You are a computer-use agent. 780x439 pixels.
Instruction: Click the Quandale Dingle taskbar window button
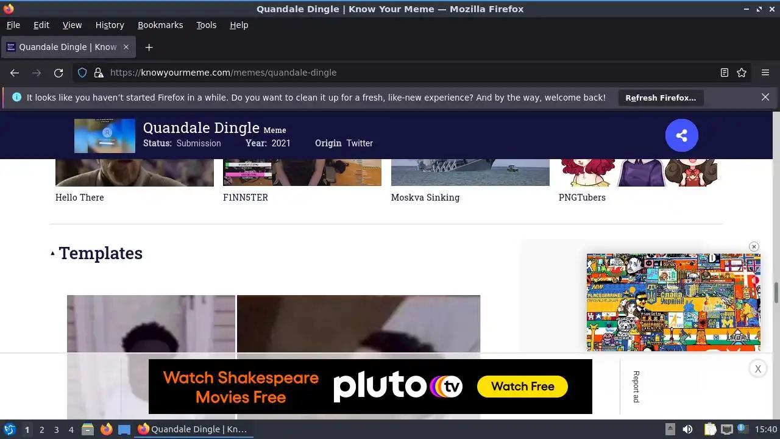click(193, 429)
